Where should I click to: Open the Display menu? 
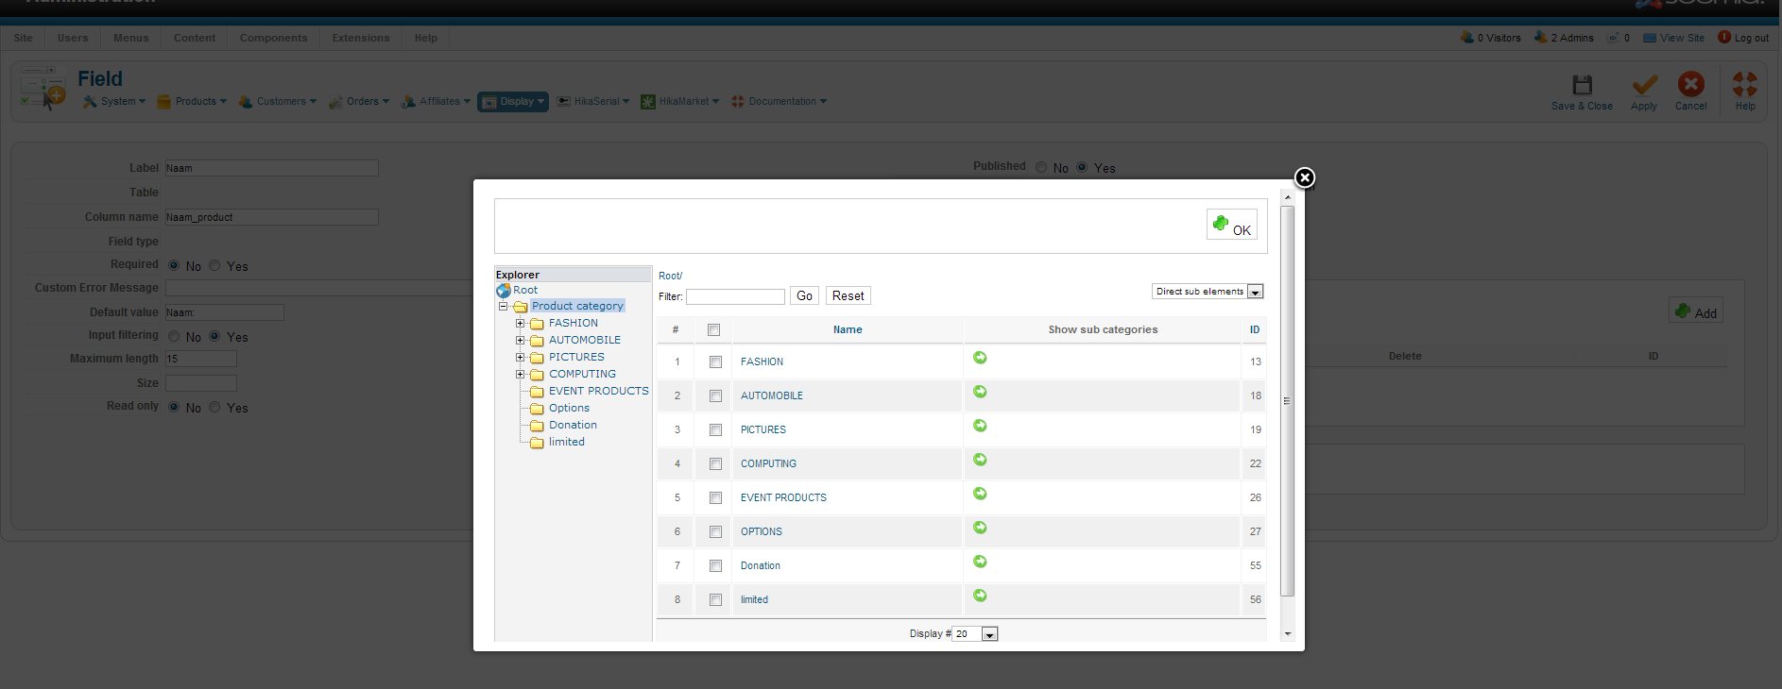[514, 102]
